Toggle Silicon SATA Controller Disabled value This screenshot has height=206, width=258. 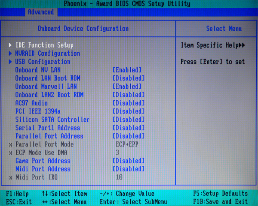click(x=129, y=119)
